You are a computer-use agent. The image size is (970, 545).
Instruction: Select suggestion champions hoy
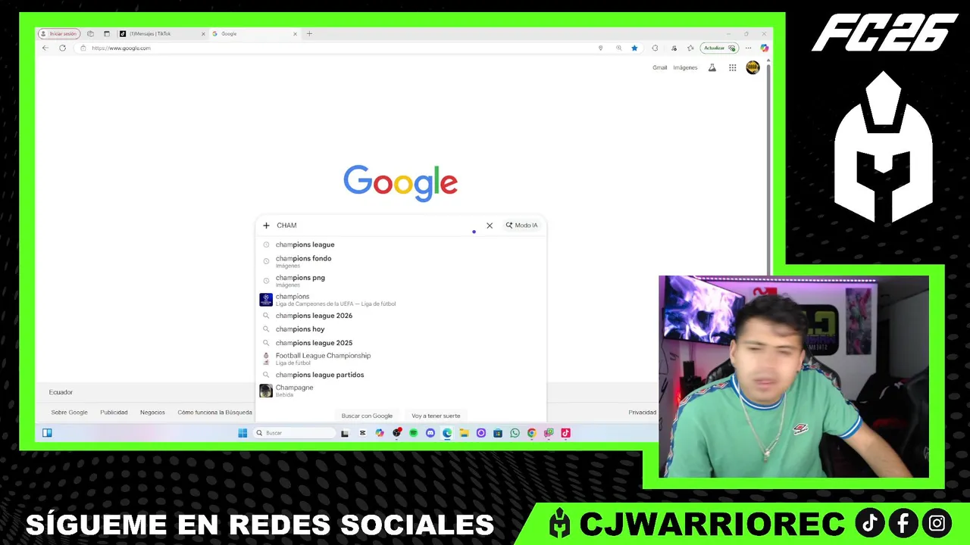(x=400, y=329)
